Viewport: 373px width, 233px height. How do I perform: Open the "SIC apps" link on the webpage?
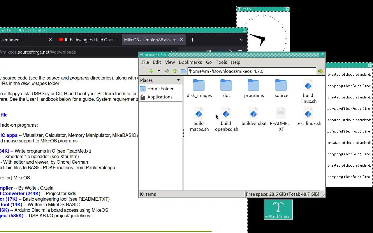pos(9,135)
